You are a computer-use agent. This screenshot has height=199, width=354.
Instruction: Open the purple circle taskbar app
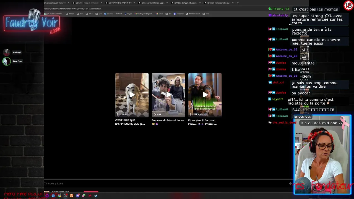pyautogui.click(x=47, y=196)
